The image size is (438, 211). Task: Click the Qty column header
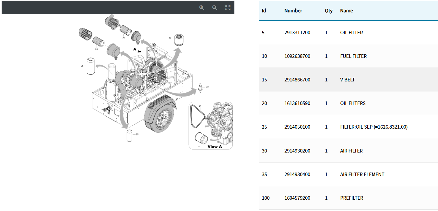(328, 11)
